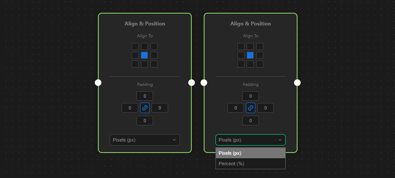Click the right node's input connector dot
This screenshot has height=178, width=395.
[x=204, y=82]
